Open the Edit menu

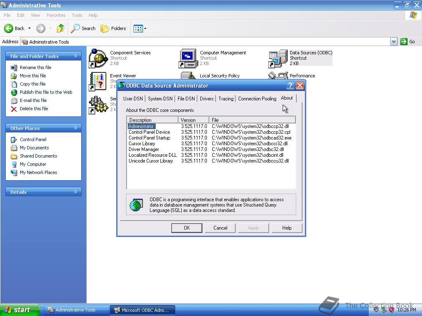coord(21,15)
